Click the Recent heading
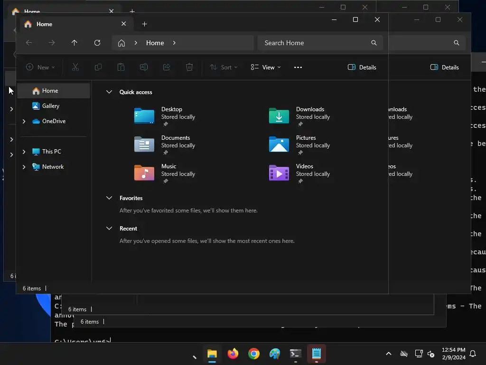 tap(128, 229)
